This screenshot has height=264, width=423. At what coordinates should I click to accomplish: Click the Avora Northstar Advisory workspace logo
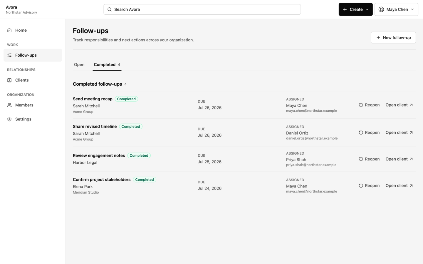pos(21,9)
